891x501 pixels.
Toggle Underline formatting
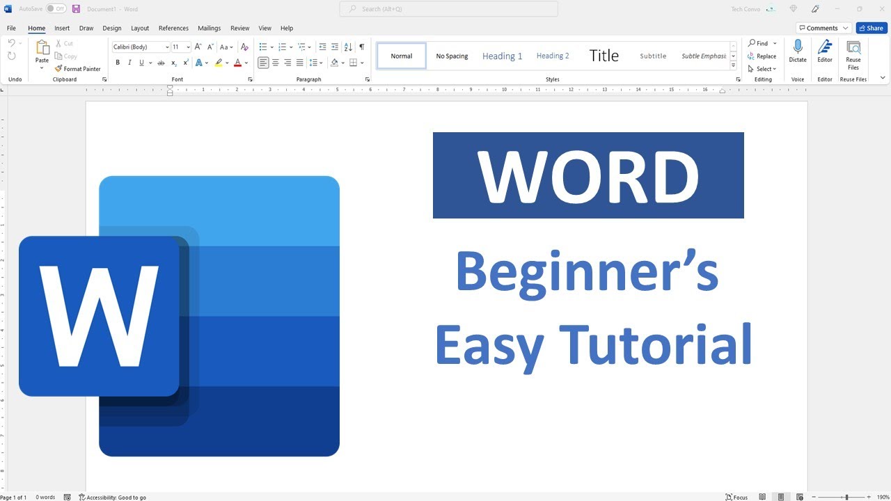(141, 63)
